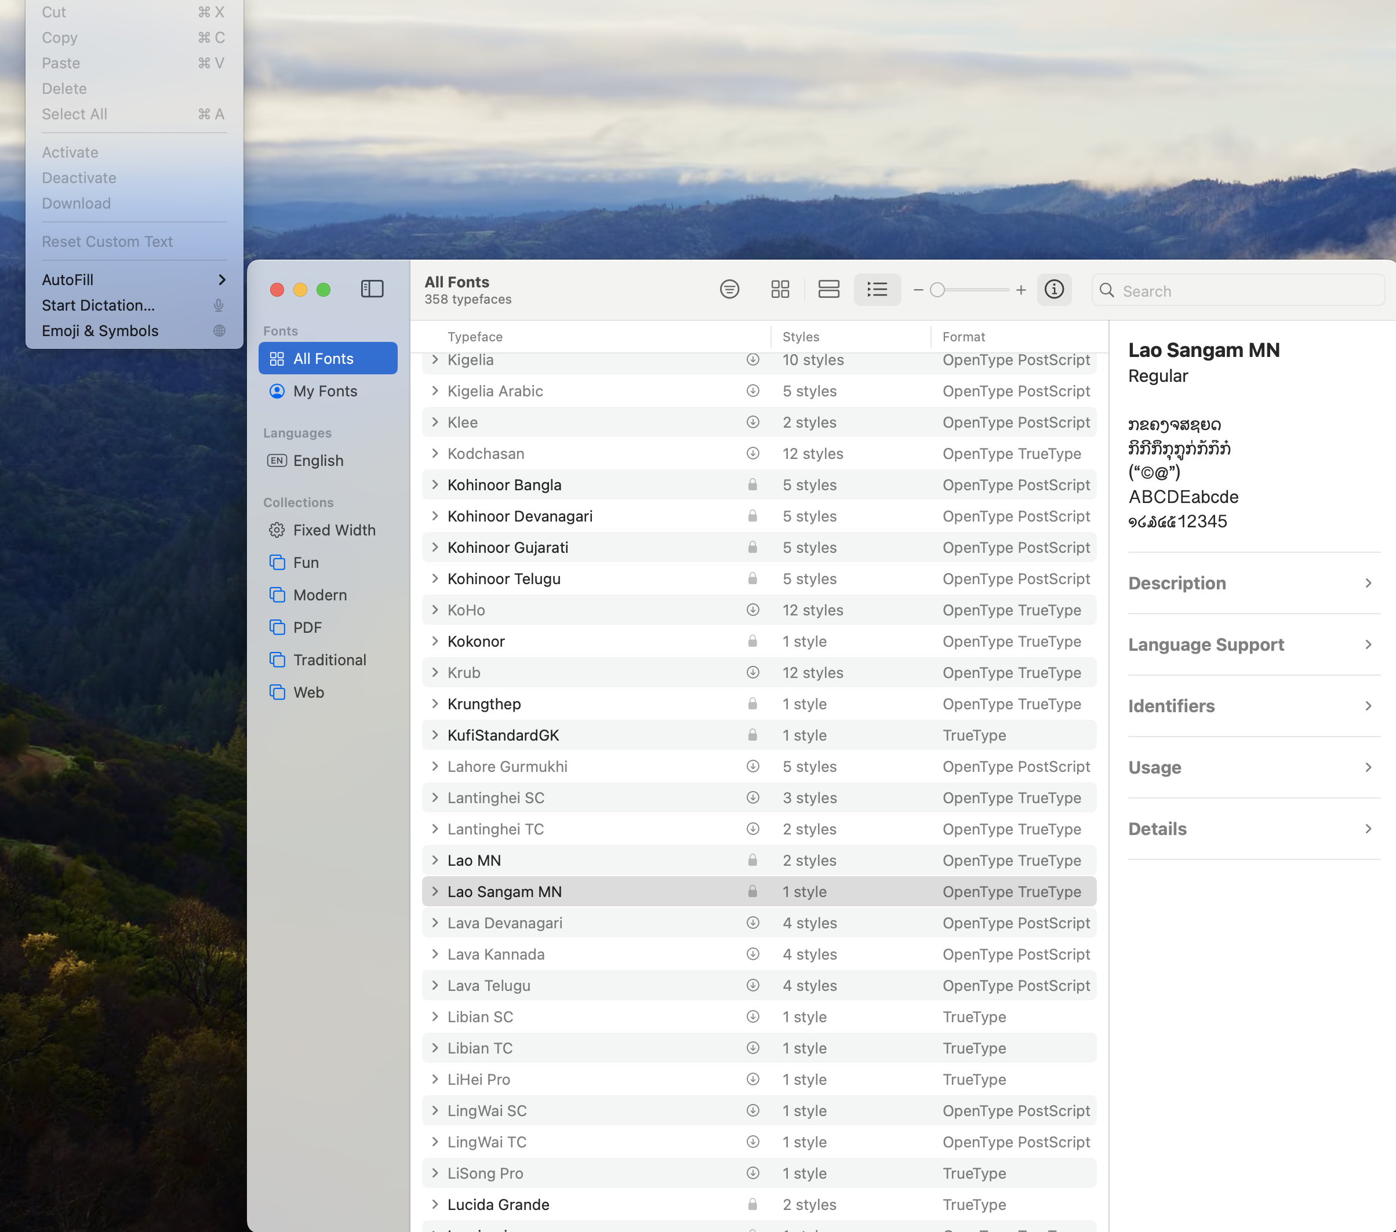Image resolution: width=1396 pixels, height=1232 pixels.
Task: Toggle the info inspector button
Action: [x=1054, y=289]
